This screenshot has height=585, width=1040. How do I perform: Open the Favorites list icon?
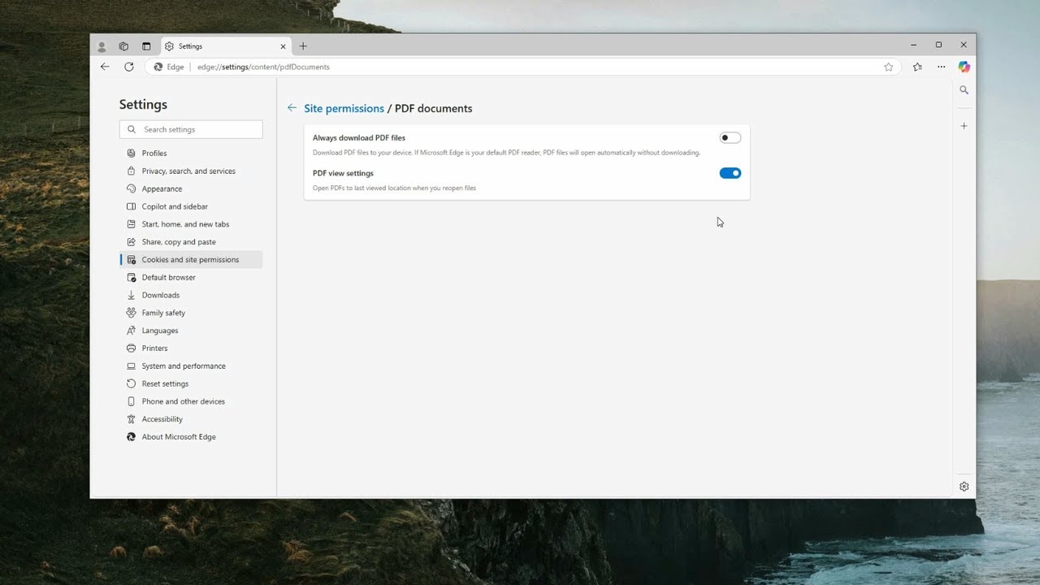[x=917, y=67]
